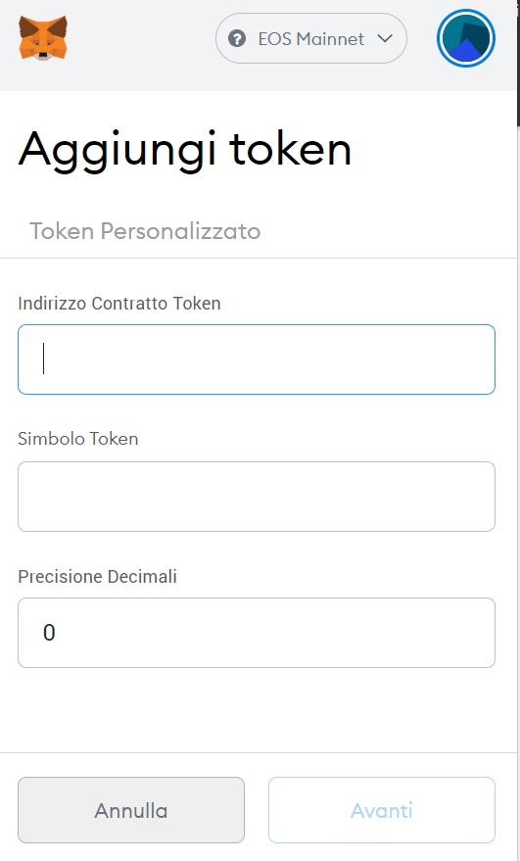Click the Simbolo Token label text
This screenshot has width=520, height=861.
tap(78, 439)
